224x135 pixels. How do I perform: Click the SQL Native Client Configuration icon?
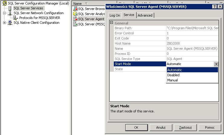(x=10, y=23)
